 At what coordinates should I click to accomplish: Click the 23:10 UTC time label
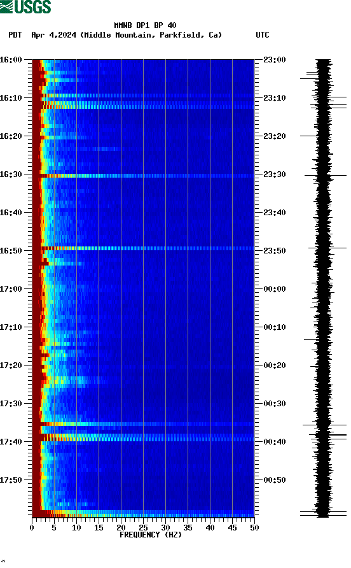(275, 98)
